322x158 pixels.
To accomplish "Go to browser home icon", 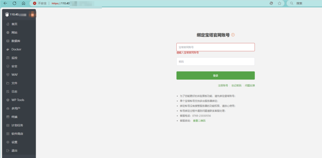I will [x=23, y=3].
